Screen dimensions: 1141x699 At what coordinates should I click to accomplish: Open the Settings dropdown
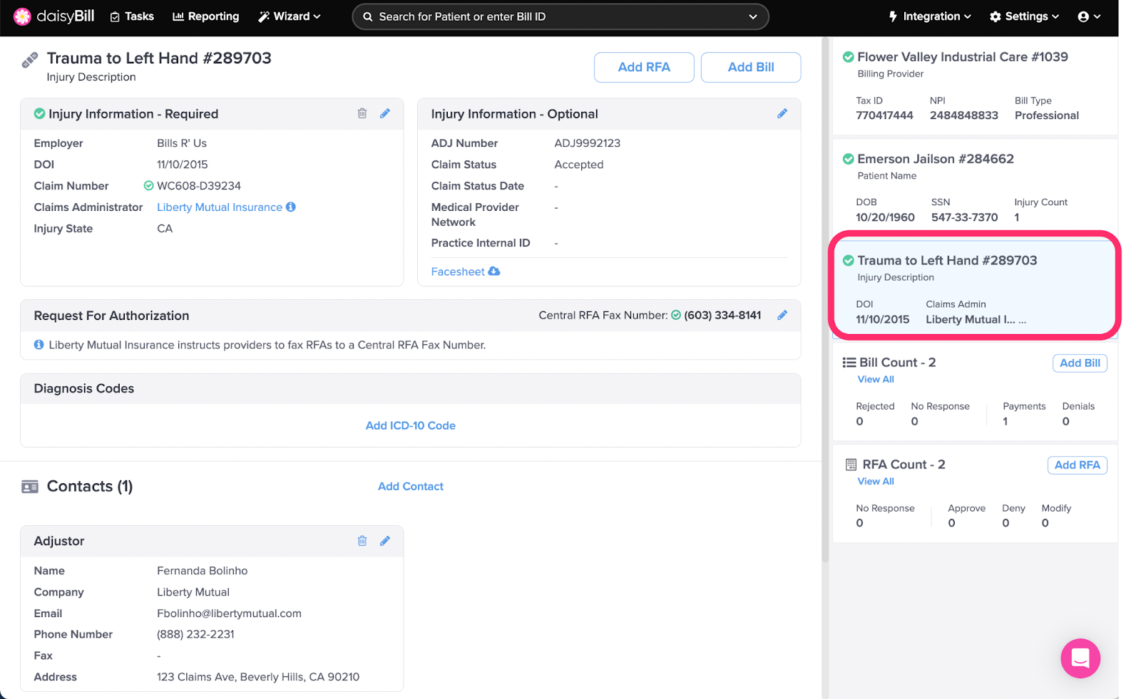pos(1024,16)
